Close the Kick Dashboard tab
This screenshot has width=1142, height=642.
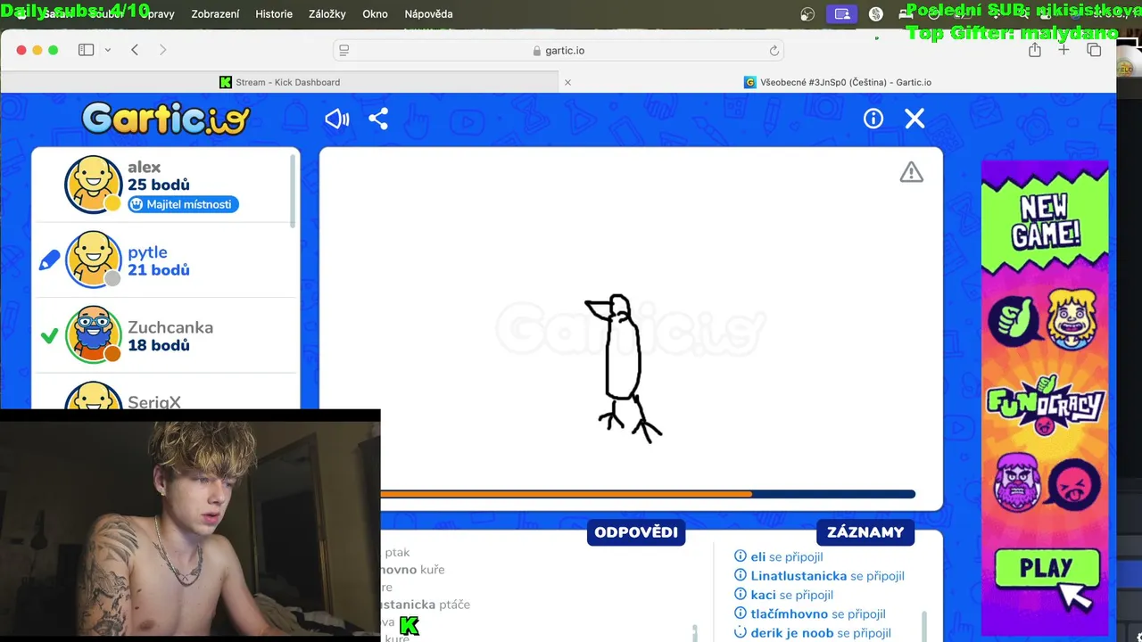(x=567, y=82)
